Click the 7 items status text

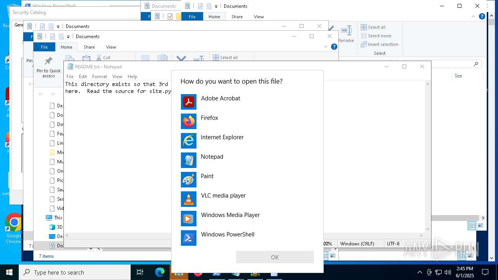point(46,256)
